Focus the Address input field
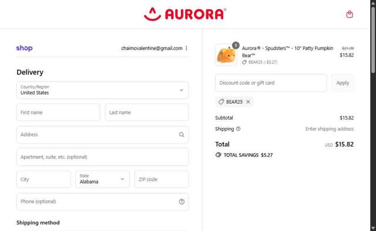This screenshot has height=231, width=376. click(x=103, y=134)
